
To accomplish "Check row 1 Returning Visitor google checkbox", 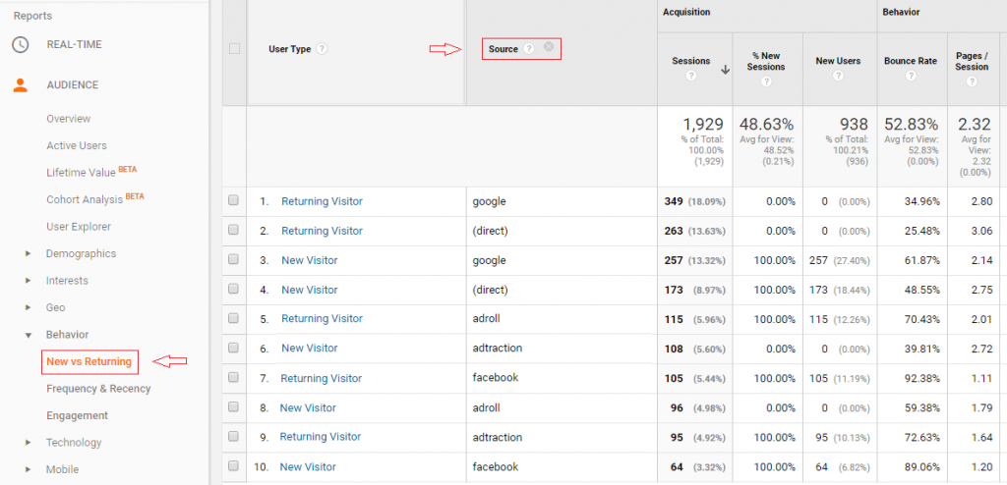I will point(234,201).
